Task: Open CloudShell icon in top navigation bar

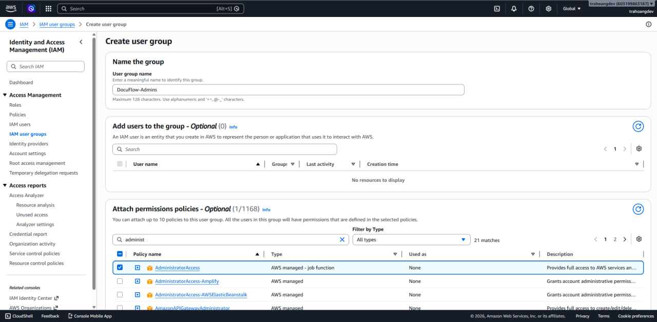Action: pyautogui.click(x=497, y=8)
